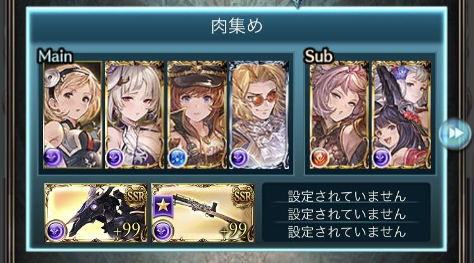Click the 肉集め party name header
The image size is (474, 263).
pyautogui.click(x=237, y=27)
